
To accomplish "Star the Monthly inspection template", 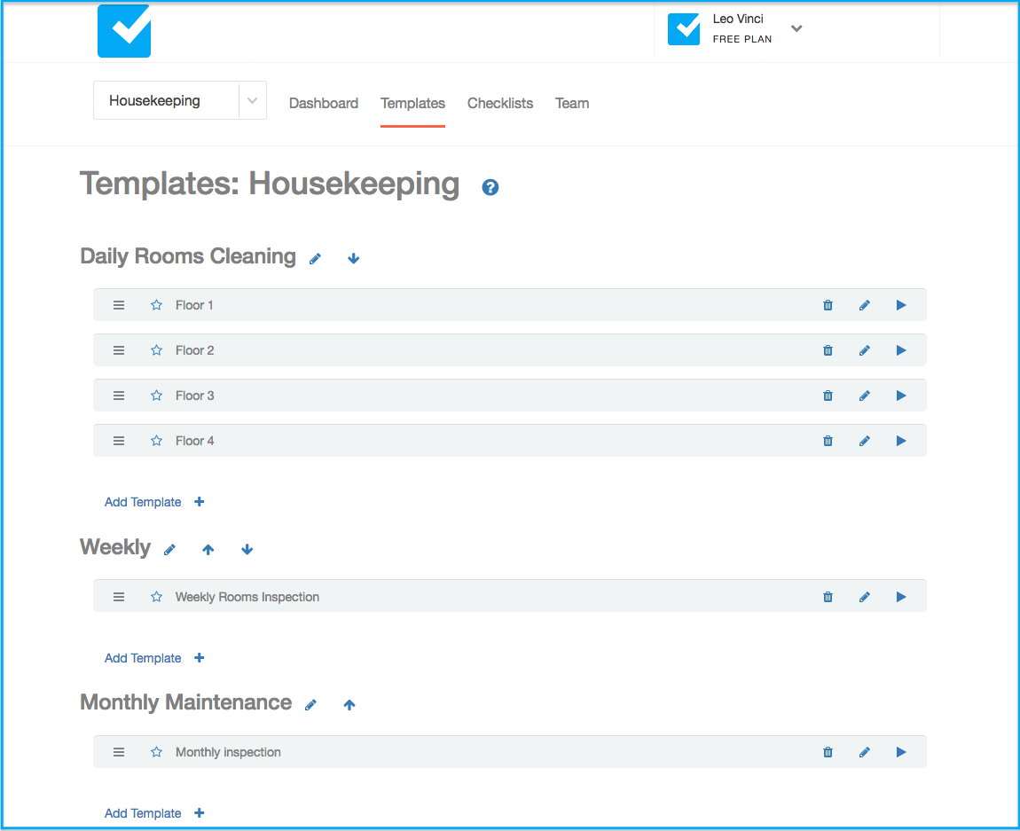I will click(x=156, y=752).
